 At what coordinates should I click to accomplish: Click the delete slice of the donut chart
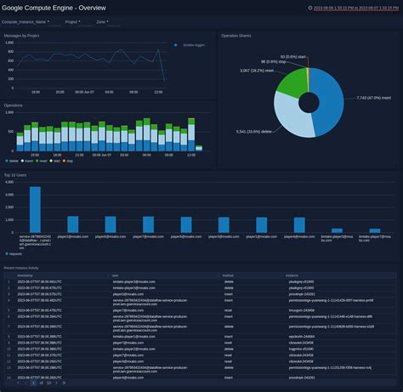pos(292,116)
